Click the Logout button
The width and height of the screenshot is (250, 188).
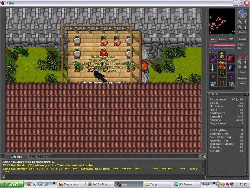pyautogui.click(x=242, y=39)
